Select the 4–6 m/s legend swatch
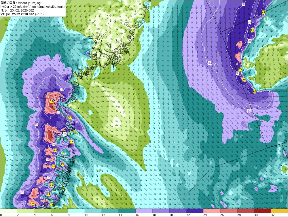Screen dimensions: 288x217 (x=42, y=211)
